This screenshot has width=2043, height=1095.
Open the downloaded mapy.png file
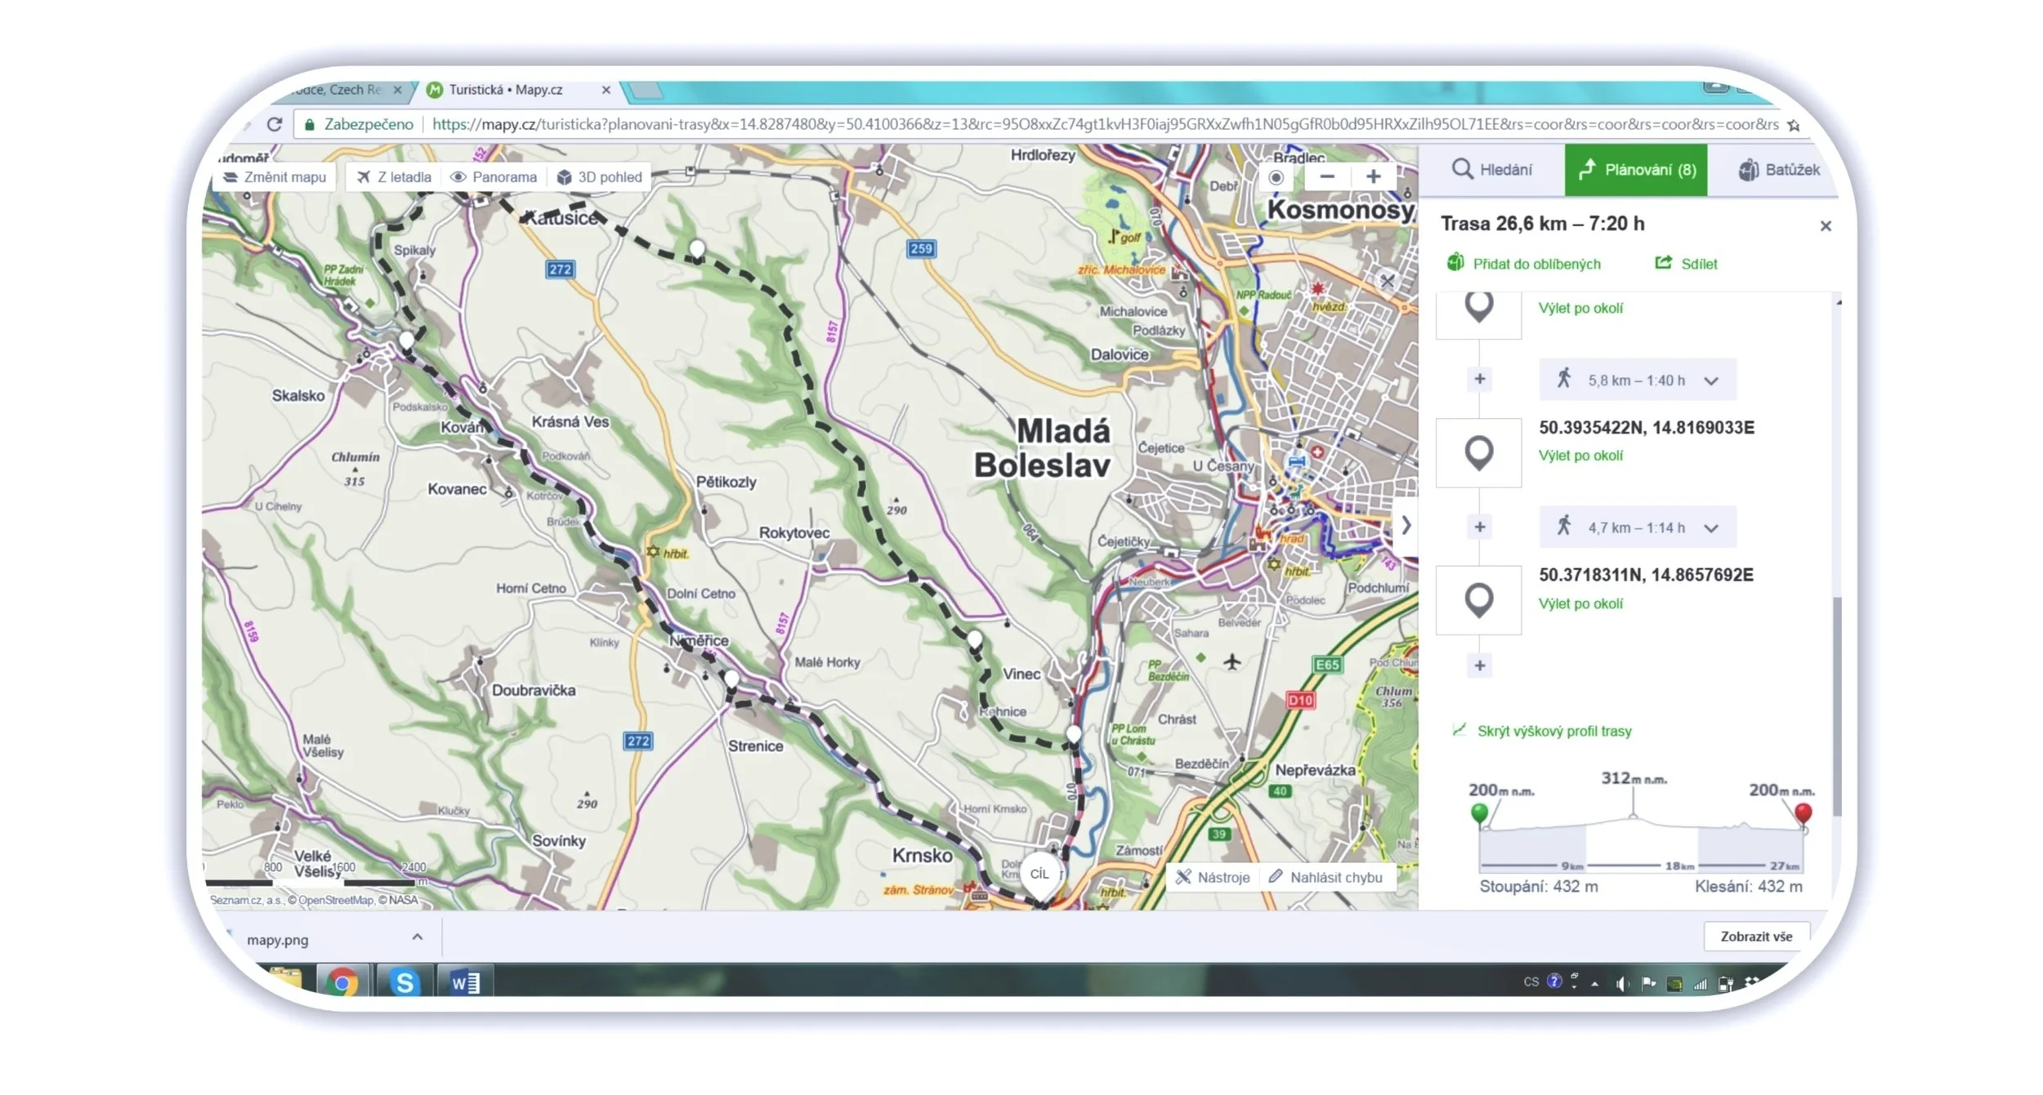click(278, 940)
